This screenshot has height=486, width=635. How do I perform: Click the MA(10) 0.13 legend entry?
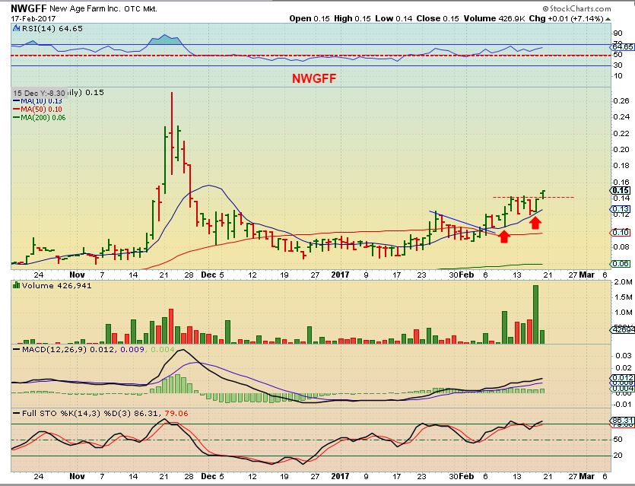point(38,100)
